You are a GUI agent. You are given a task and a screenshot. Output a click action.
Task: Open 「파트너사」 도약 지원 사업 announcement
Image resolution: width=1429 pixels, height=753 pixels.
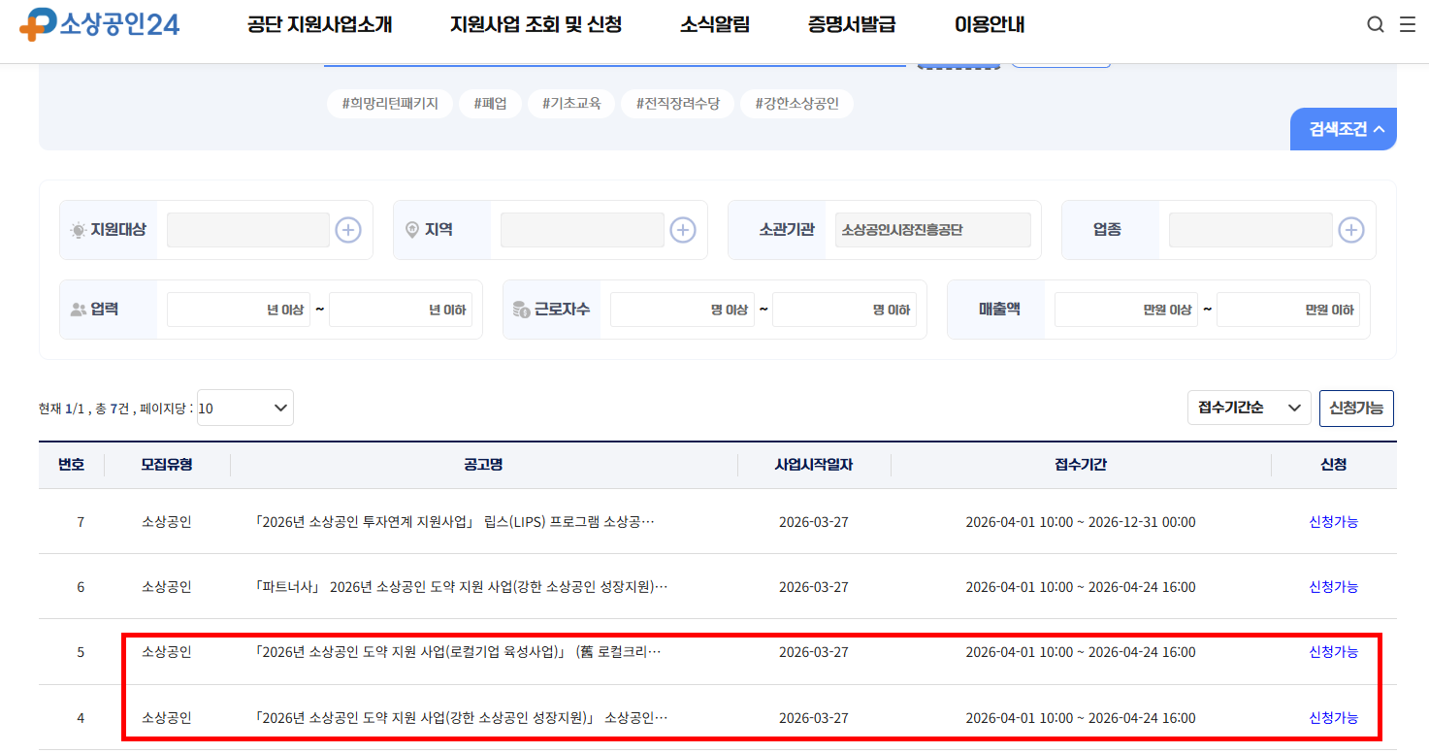tap(461, 587)
